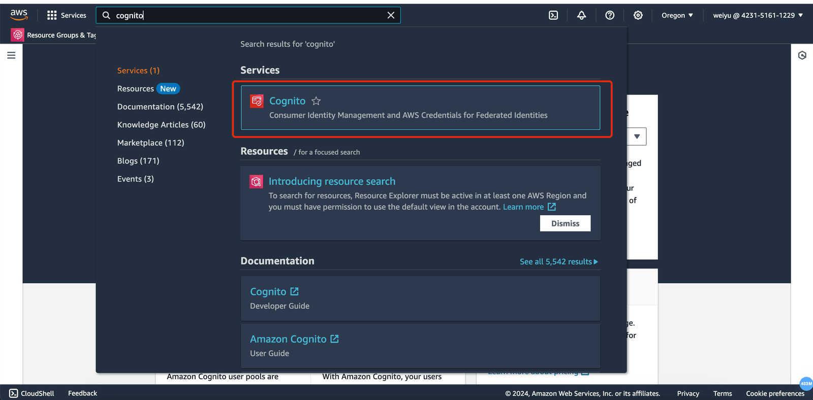Viewport: 813px width, 400px height.
Task: Click the 433M blue badge
Action: (806, 383)
